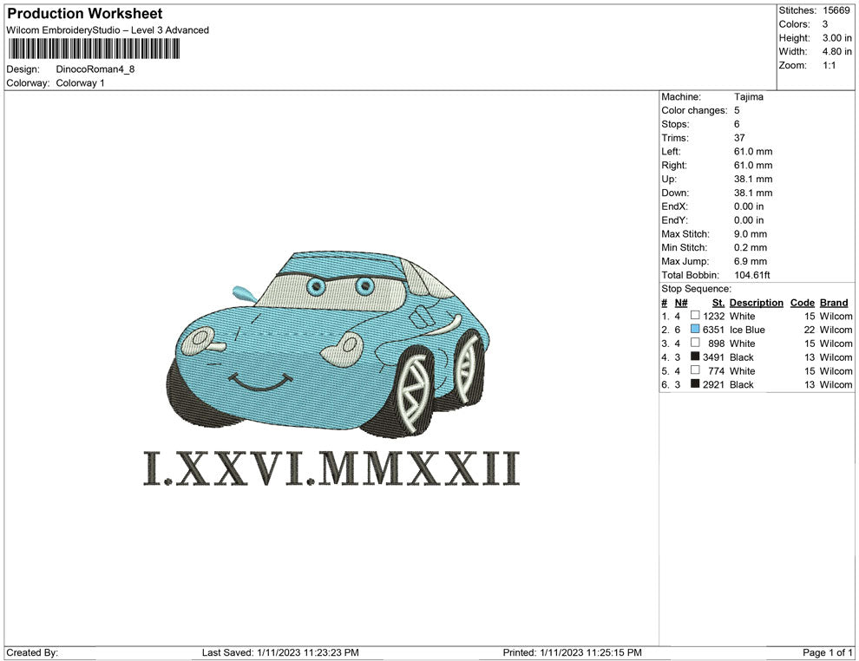Click the Stops value 6
This screenshot has height=661, width=859.
[737, 124]
